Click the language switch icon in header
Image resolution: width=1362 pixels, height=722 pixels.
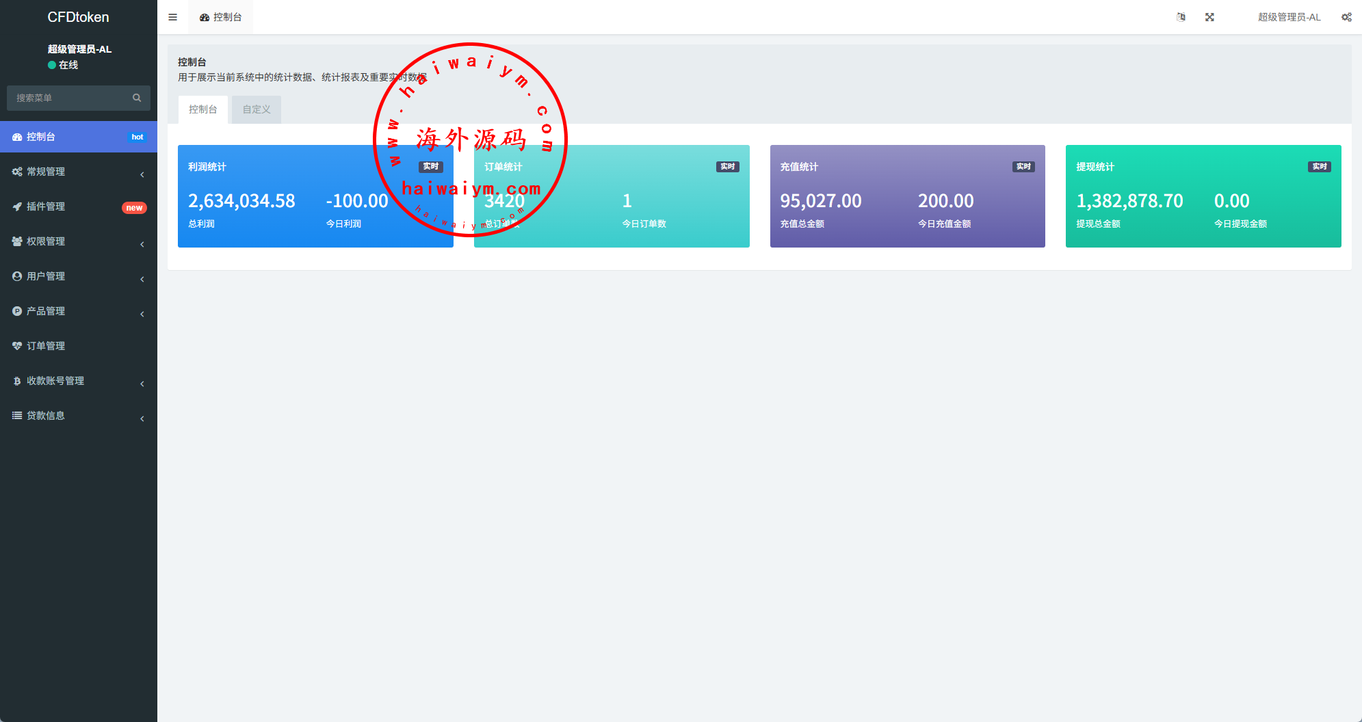[1181, 17]
